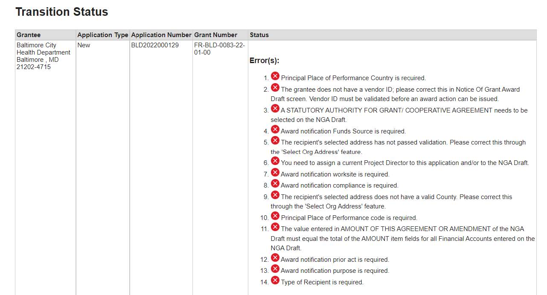Click the error icon for invalid County message
Image resolution: width=547 pixels, height=295 pixels.
(x=275, y=195)
